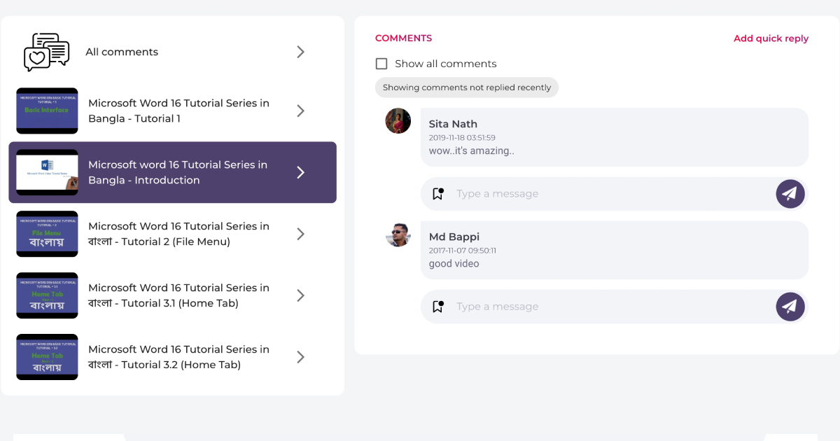Viewport: 840px width, 441px height.
Task: Select the Tutorial 3.2 (Home Tab) video item
Action: tap(172, 357)
